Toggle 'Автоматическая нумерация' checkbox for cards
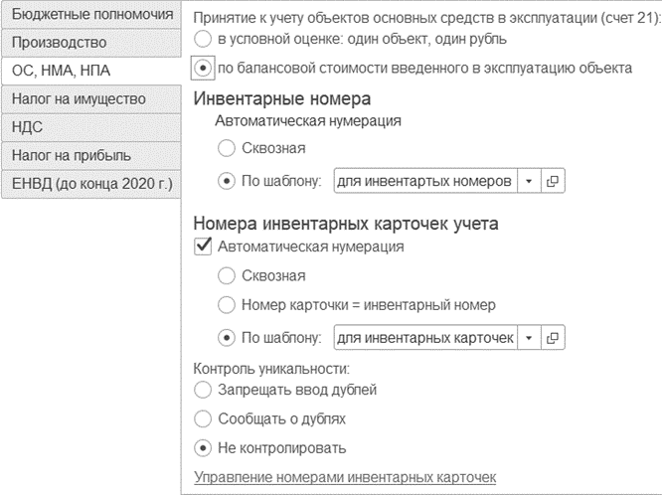The image size is (662, 495). pos(203,247)
